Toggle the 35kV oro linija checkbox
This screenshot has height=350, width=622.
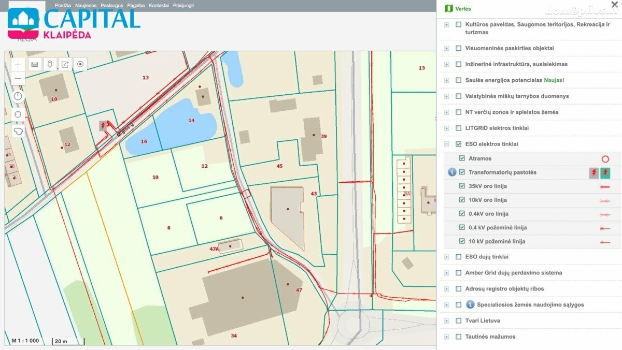click(462, 186)
